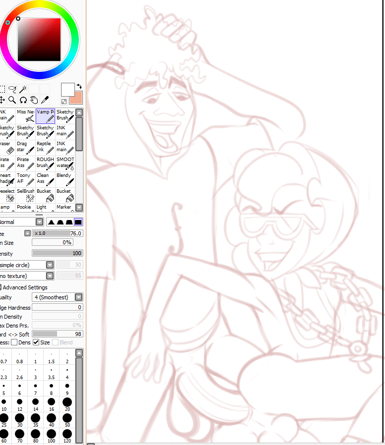Select the second rounded brush edge shape

coord(60,222)
